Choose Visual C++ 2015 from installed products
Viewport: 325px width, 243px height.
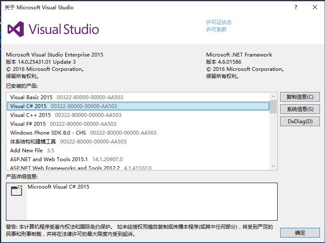coord(30,115)
